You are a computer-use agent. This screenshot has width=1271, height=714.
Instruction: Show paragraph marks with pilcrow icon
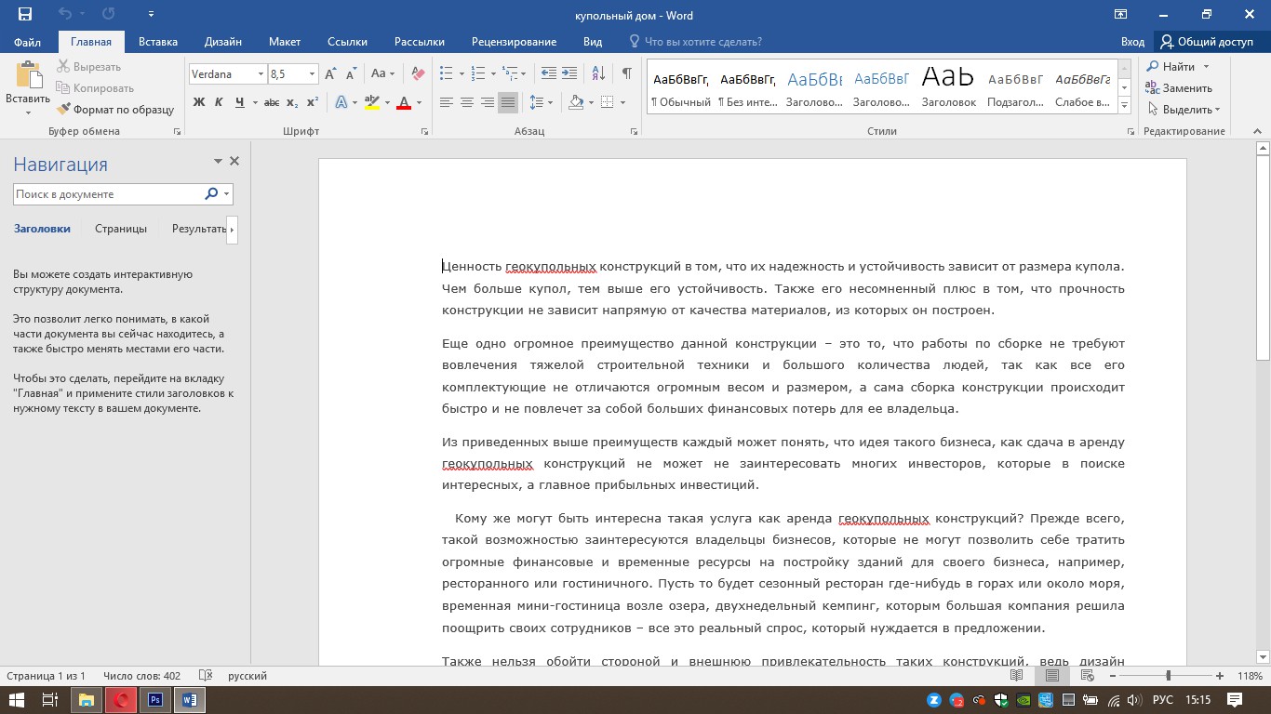627,73
